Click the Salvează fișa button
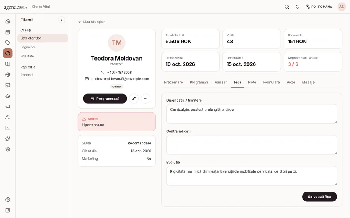 [x=319, y=197]
